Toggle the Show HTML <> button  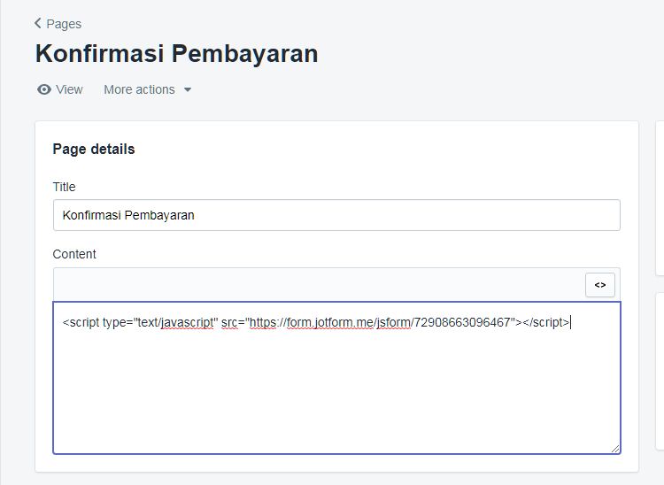pos(600,285)
